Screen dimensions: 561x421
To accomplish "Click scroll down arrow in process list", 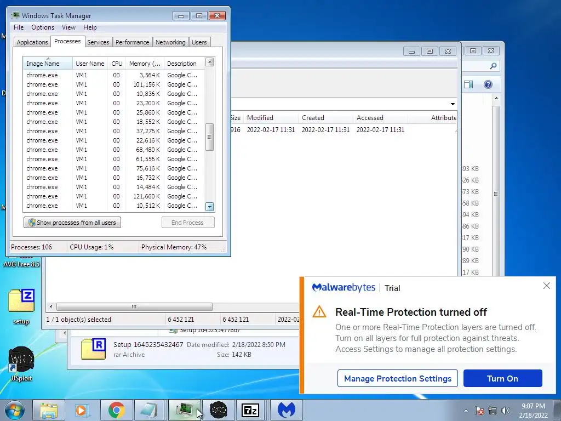I will 210,207.
